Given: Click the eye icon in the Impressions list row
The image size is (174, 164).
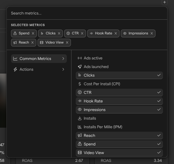Looking at the screenshot, I should point(80,109).
